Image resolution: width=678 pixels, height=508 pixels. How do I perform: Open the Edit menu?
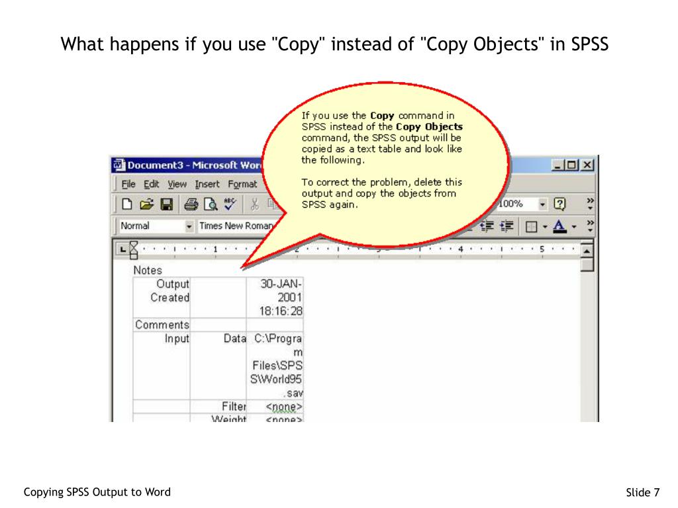click(x=152, y=185)
